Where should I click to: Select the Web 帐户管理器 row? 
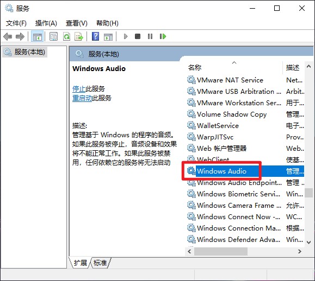click(245, 148)
